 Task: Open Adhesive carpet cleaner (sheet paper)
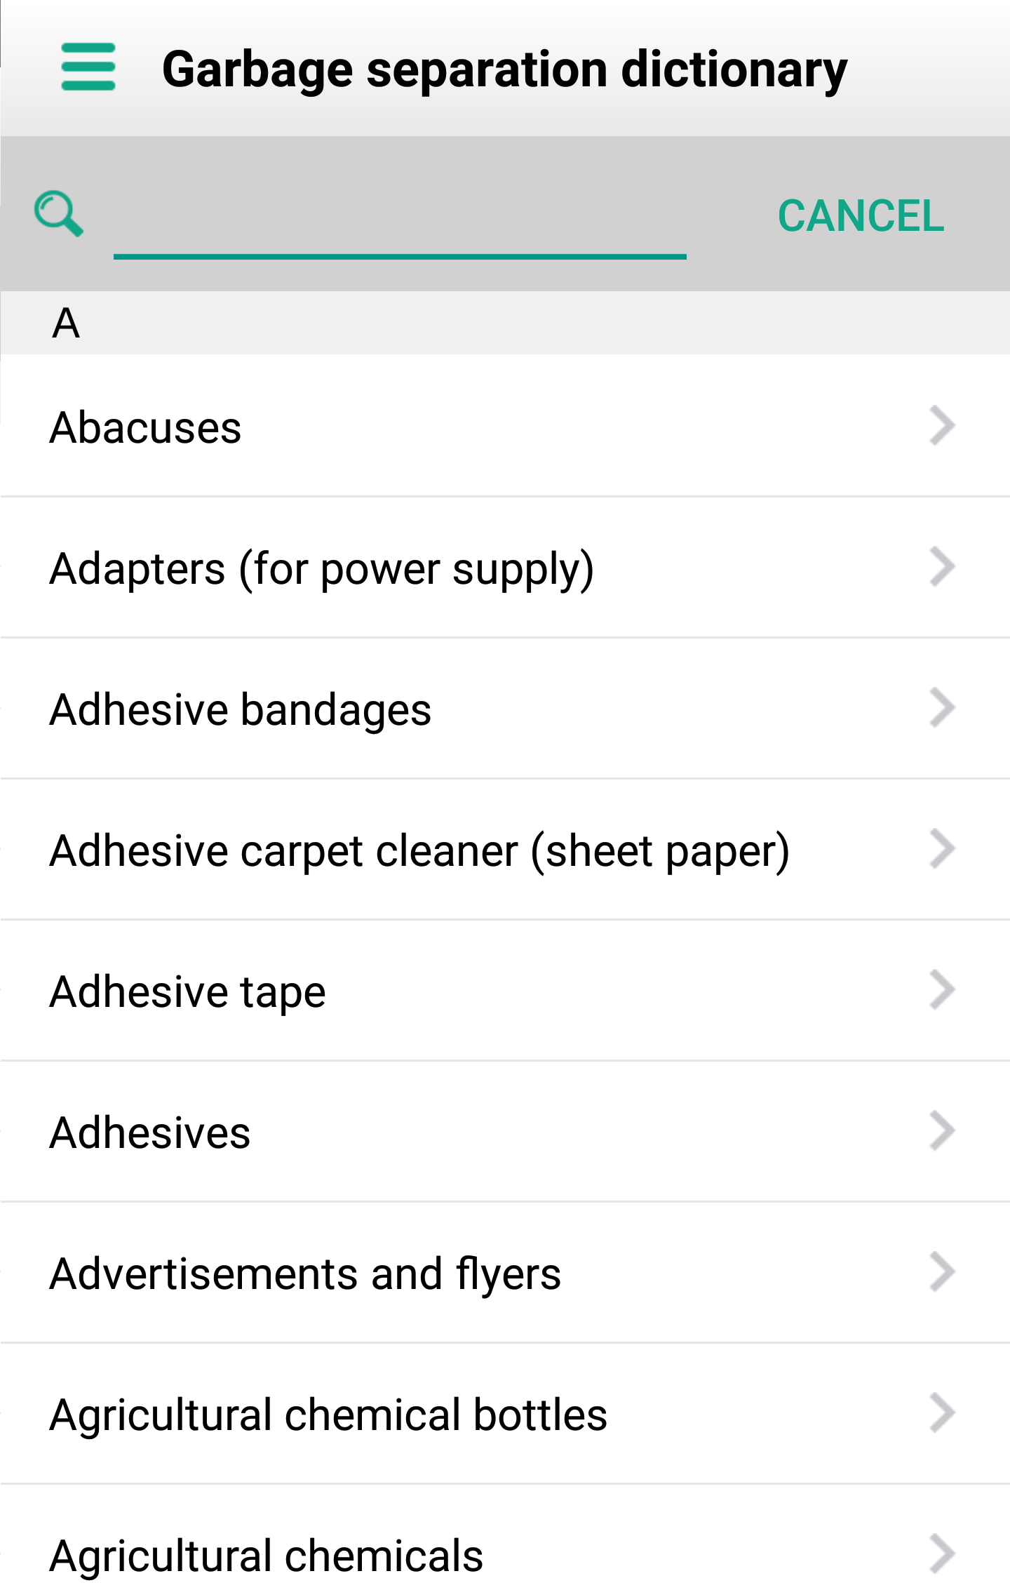505,850
